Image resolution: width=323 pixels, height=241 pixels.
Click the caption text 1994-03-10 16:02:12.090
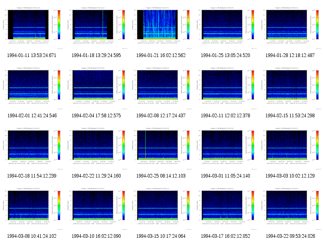(x=96, y=236)
